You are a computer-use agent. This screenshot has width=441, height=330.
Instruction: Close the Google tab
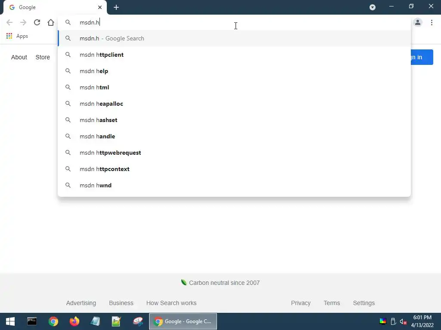(x=100, y=7)
